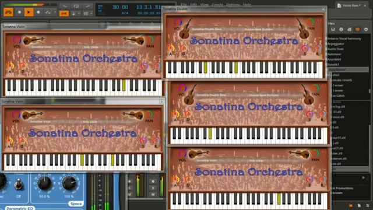The height and width of the screenshot is (210, 373).
Task: Click VOL knob in bottom-right violin plugin
Action: [182, 153]
